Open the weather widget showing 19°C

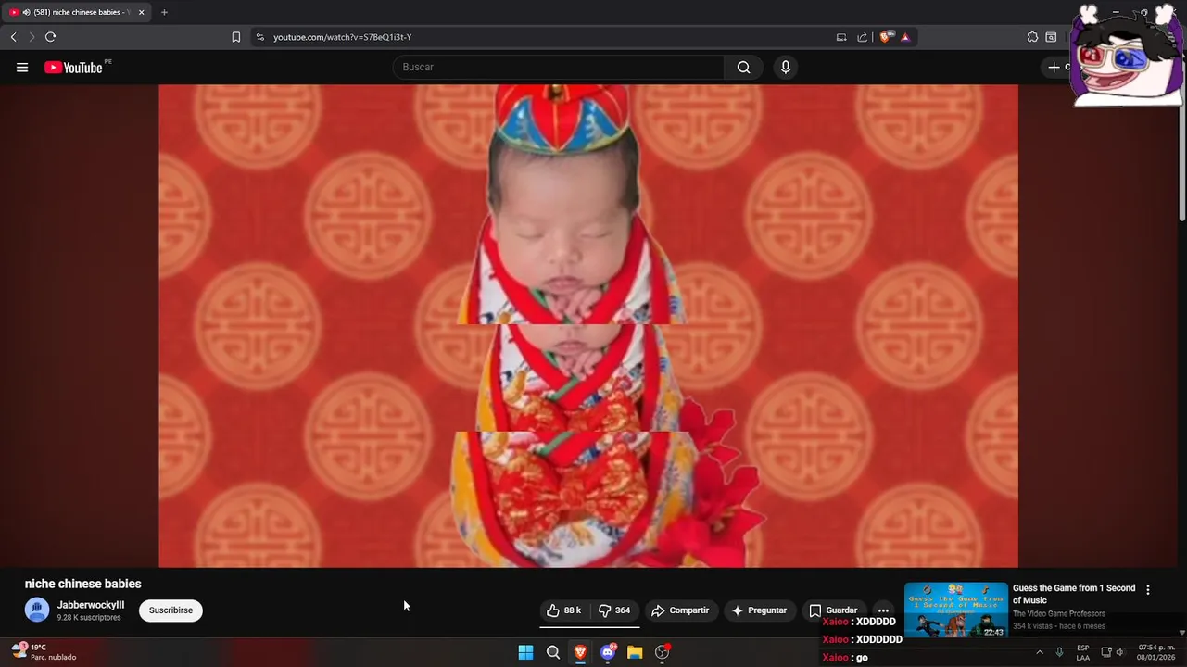(x=44, y=652)
